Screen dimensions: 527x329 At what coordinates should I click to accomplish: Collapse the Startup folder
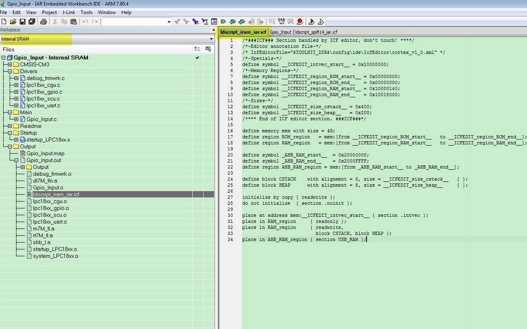tap(9, 133)
